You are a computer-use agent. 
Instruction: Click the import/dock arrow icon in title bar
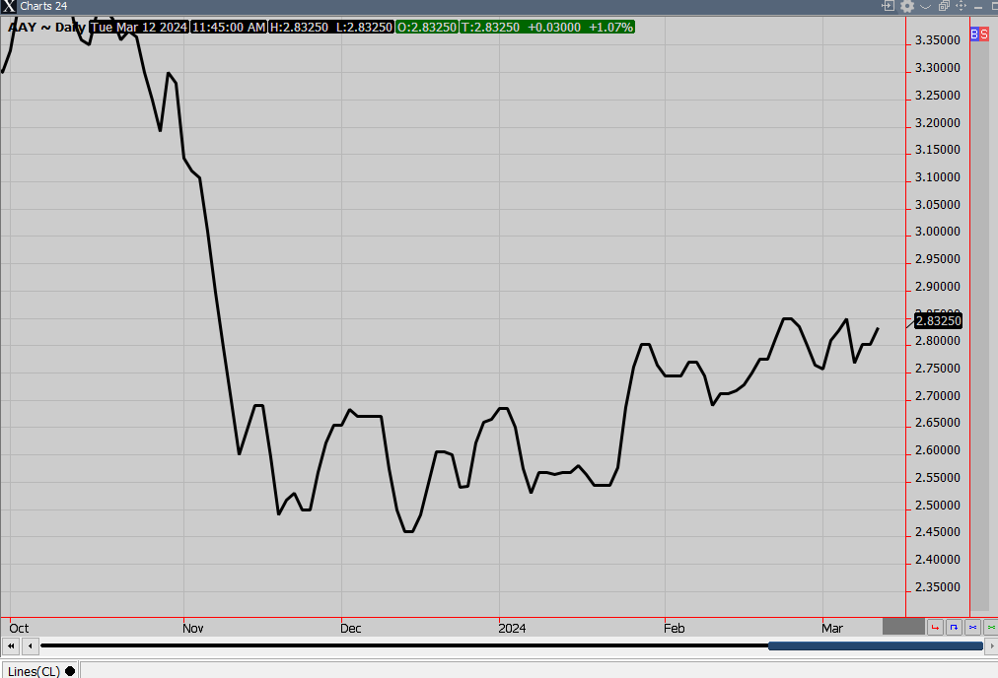[x=888, y=6]
